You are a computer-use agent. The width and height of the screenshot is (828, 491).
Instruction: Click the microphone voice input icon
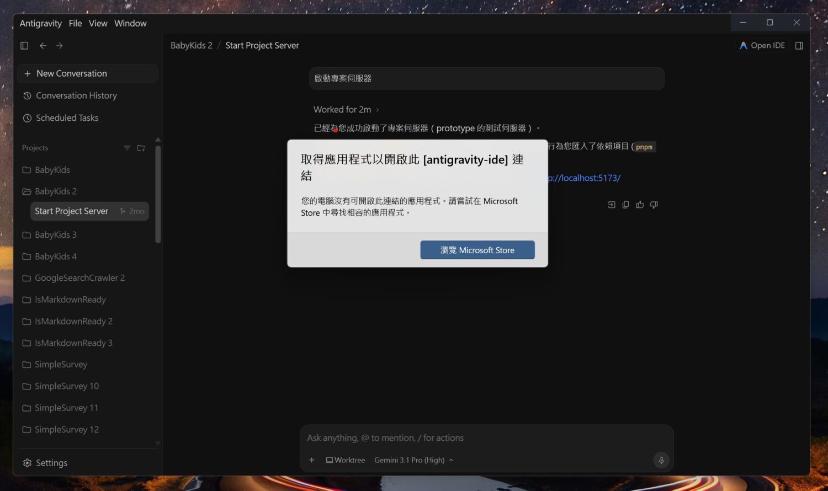click(661, 460)
